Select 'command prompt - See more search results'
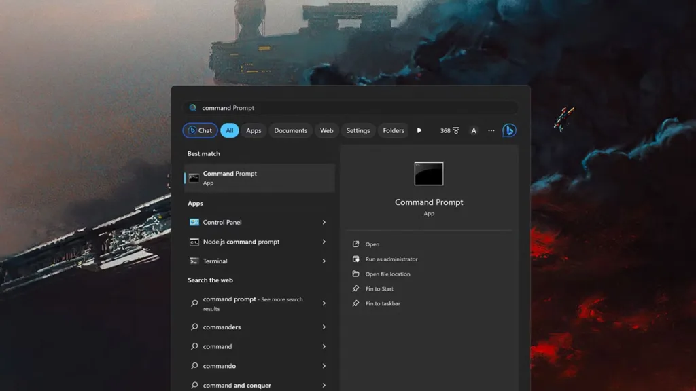Image resolution: width=696 pixels, height=391 pixels. (x=259, y=303)
